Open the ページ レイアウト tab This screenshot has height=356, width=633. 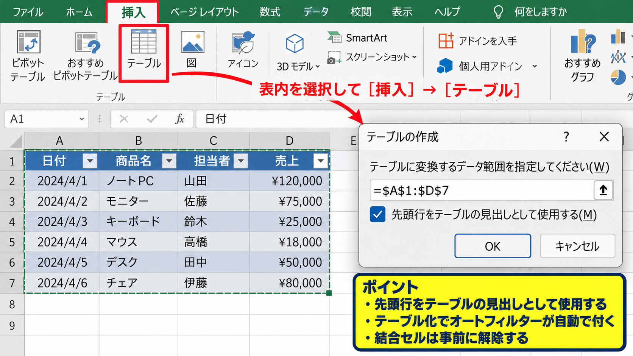point(204,12)
